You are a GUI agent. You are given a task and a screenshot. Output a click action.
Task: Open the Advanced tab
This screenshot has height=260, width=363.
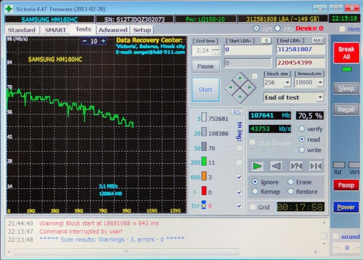point(113,30)
